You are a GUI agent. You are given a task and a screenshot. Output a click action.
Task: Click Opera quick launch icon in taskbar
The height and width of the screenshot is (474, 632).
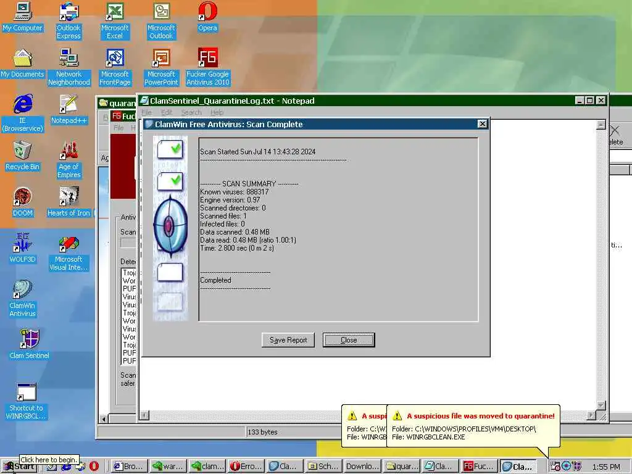point(94,466)
